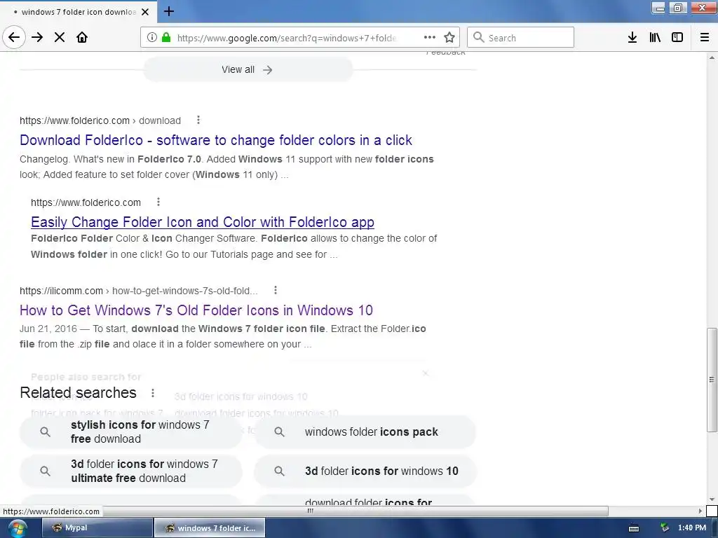
Task: Open Related searches three-dot options
Action: [x=153, y=392]
